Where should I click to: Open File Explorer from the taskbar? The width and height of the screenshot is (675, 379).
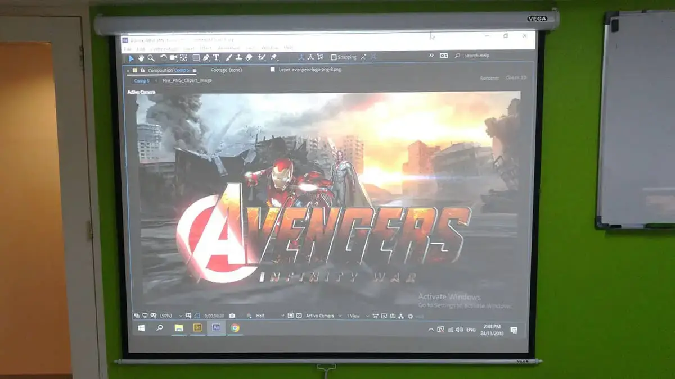(x=179, y=328)
